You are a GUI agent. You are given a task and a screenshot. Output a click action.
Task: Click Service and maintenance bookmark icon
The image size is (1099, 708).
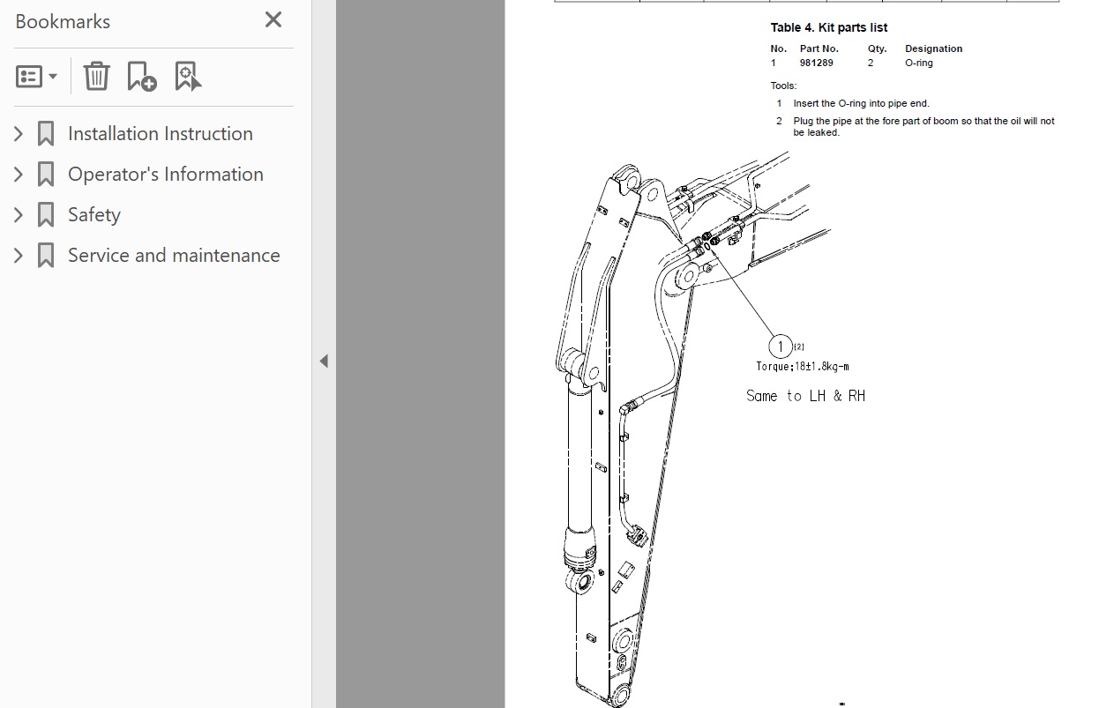pos(46,256)
